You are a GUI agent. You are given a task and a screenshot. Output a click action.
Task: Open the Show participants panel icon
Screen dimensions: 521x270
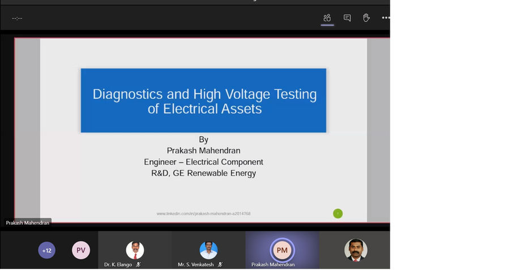(327, 18)
